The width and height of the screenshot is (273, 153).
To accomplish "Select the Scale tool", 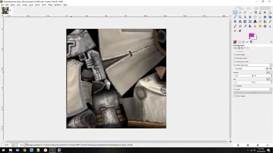I will coord(270,17).
